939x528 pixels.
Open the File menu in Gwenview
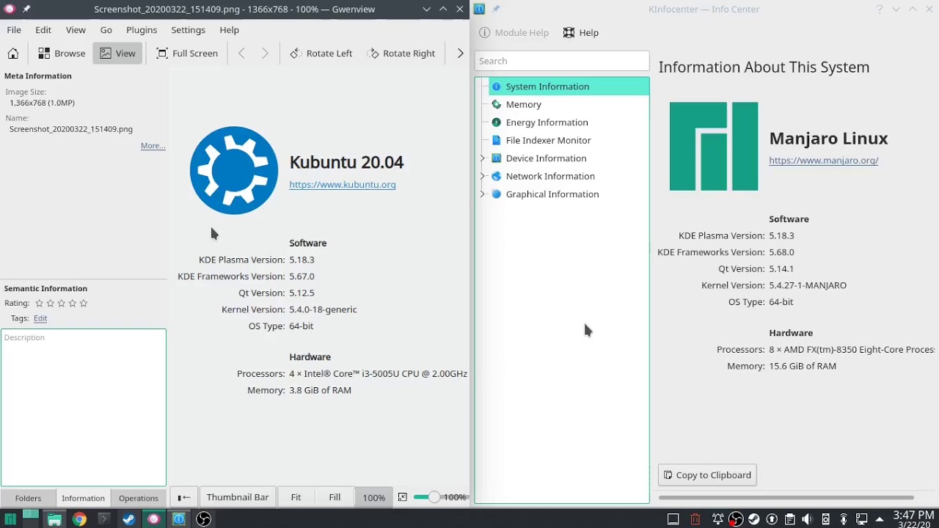(x=14, y=29)
